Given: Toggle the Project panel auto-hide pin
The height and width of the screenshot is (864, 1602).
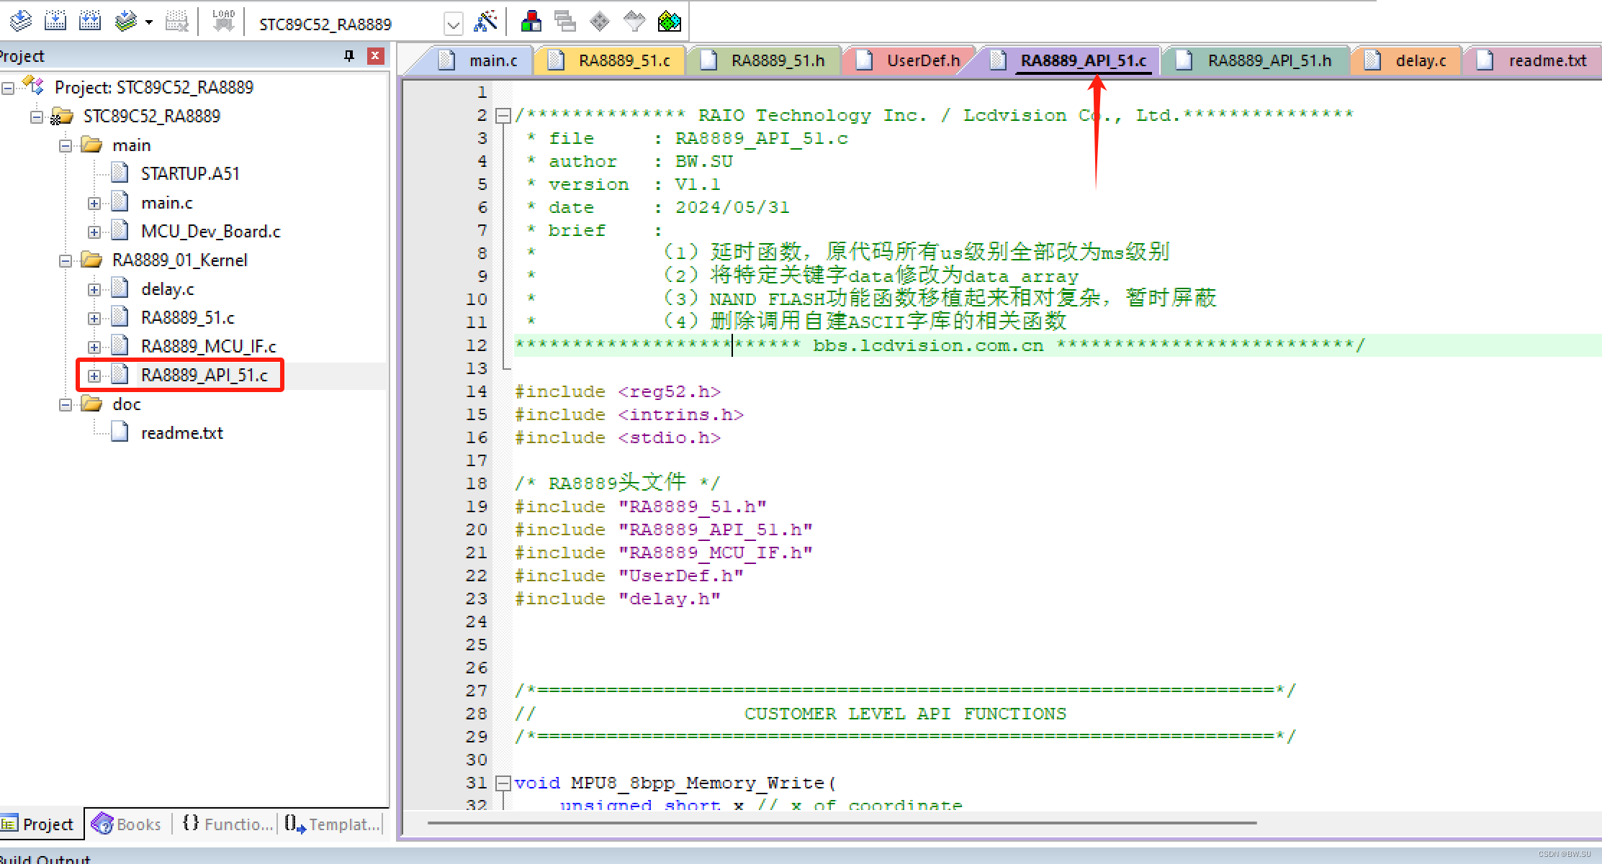Looking at the screenshot, I should pos(349,56).
